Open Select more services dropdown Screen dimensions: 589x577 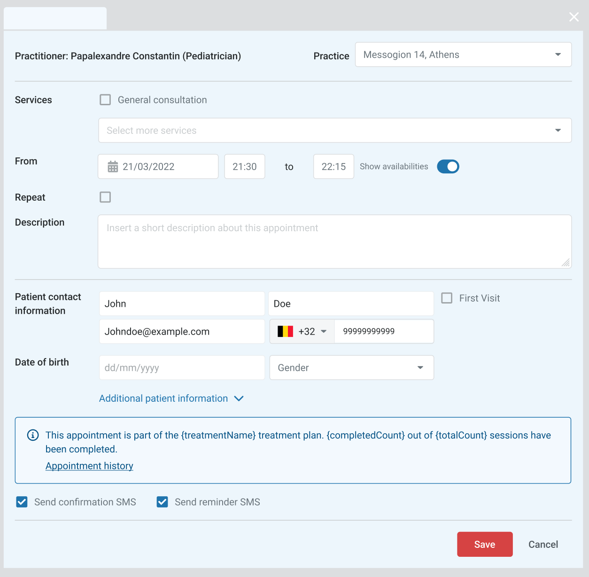click(x=334, y=131)
